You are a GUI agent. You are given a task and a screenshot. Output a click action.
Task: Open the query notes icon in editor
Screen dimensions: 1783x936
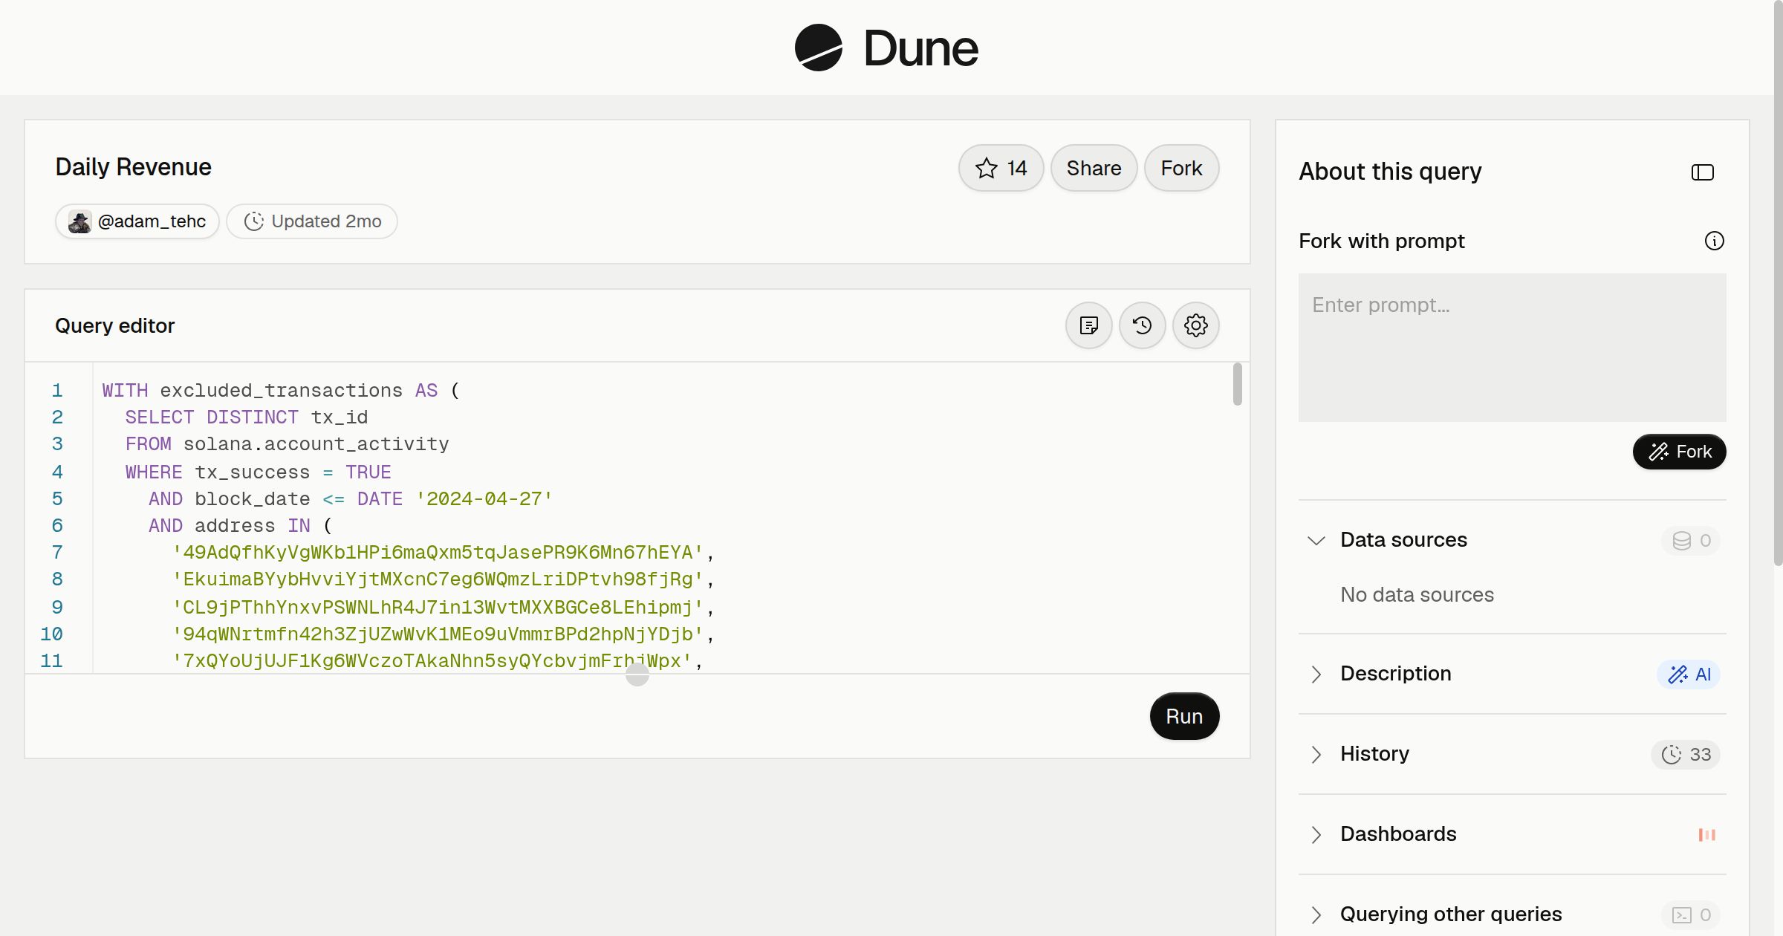point(1088,325)
